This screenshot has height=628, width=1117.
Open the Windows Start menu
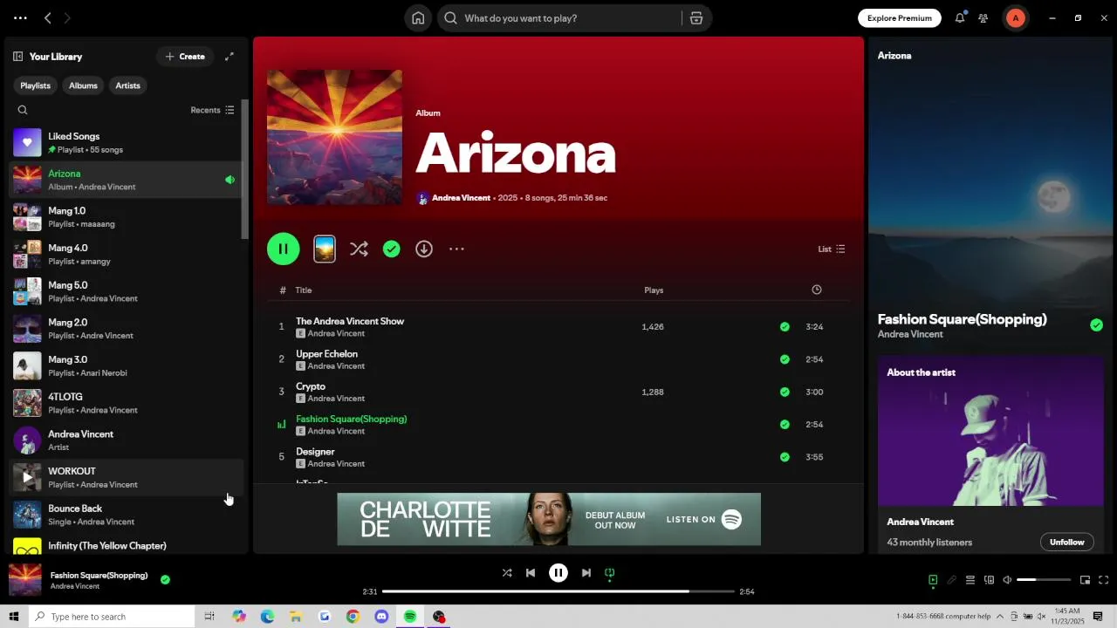[x=13, y=617]
